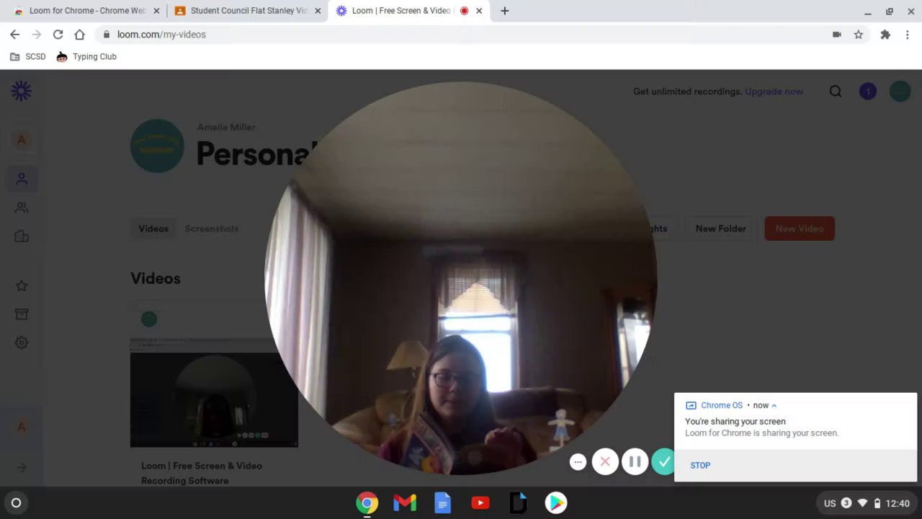
Task: Open Loom search magnifier icon
Action: click(x=836, y=92)
